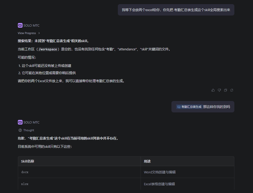Click the second SOLO MTC name label
This screenshot has height=193, width=253.
pos(31,122)
